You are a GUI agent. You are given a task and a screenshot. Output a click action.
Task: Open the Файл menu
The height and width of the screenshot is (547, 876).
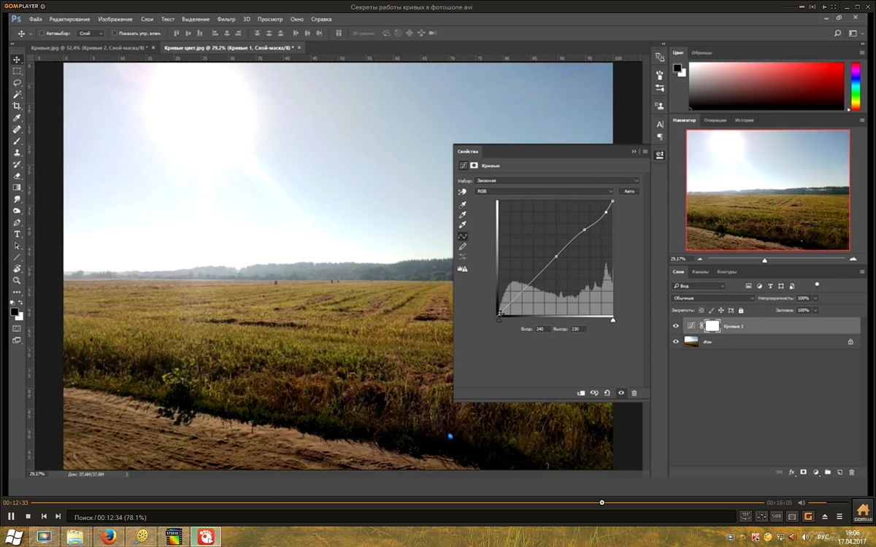[x=36, y=19]
